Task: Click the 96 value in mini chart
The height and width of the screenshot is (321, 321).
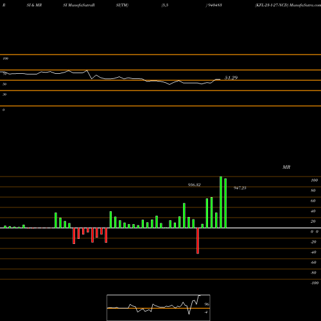Action: (x=207, y=304)
